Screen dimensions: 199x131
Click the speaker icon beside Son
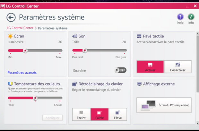[75, 36]
